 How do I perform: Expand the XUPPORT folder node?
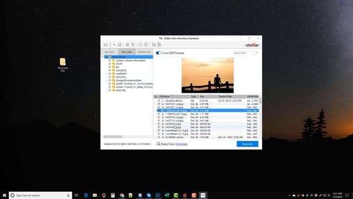click(x=106, y=74)
